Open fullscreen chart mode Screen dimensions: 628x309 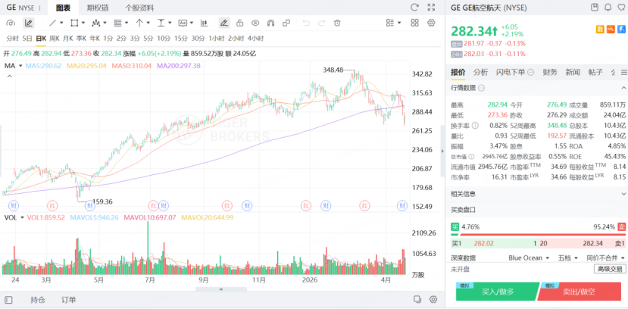pos(431,8)
